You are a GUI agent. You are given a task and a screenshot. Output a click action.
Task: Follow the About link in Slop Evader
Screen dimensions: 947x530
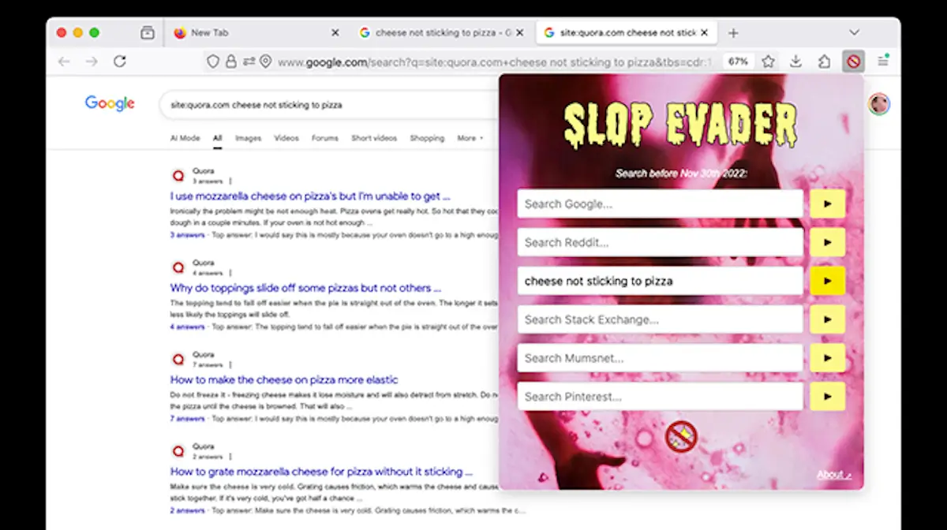[833, 475]
